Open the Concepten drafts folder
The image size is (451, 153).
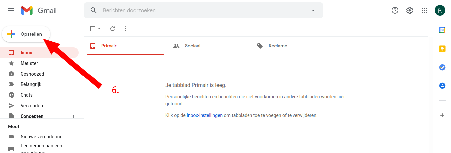[32, 116]
